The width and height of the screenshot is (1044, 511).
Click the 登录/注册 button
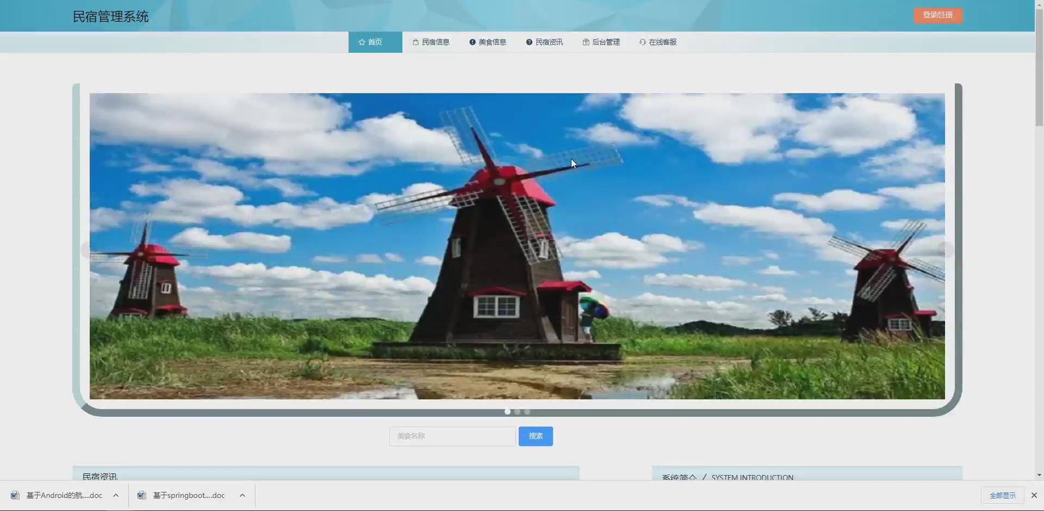pyautogui.click(x=937, y=15)
